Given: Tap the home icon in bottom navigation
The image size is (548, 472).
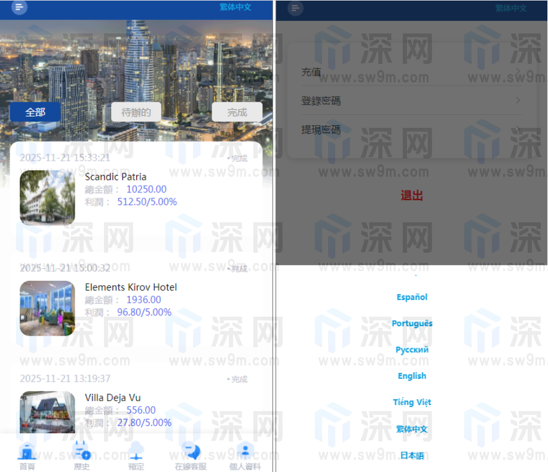Looking at the screenshot, I should pos(27,452).
